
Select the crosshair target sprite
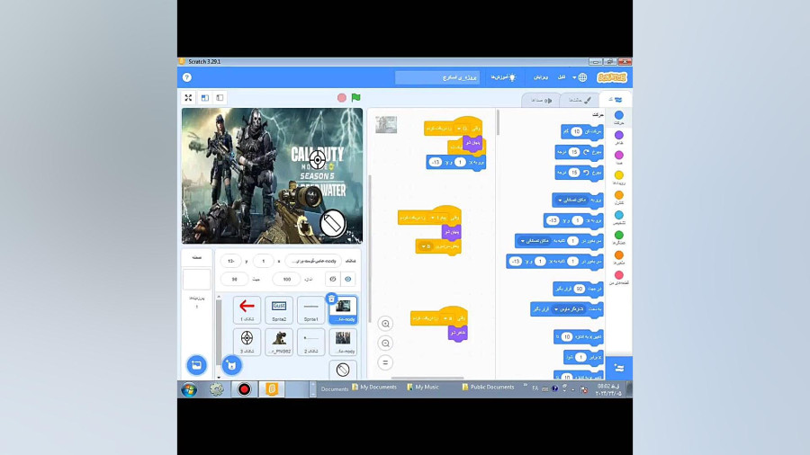pos(247,342)
